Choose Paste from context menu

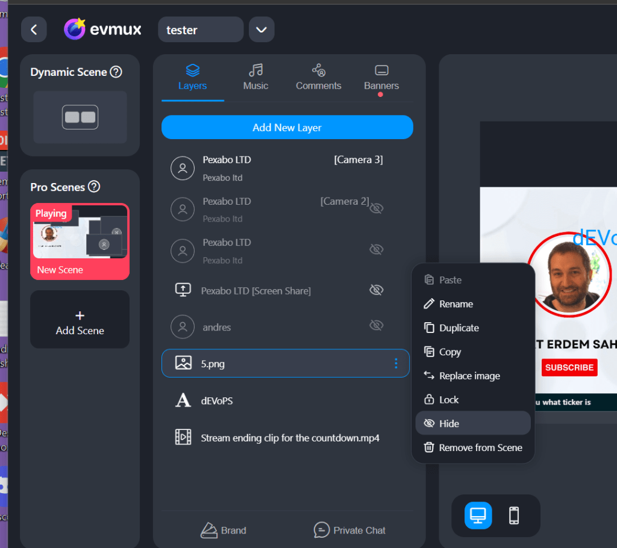(x=473, y=280)
